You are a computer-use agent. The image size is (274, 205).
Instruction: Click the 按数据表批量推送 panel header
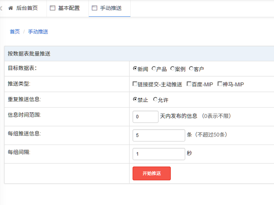pyautogui.click(x=139, y=54)
